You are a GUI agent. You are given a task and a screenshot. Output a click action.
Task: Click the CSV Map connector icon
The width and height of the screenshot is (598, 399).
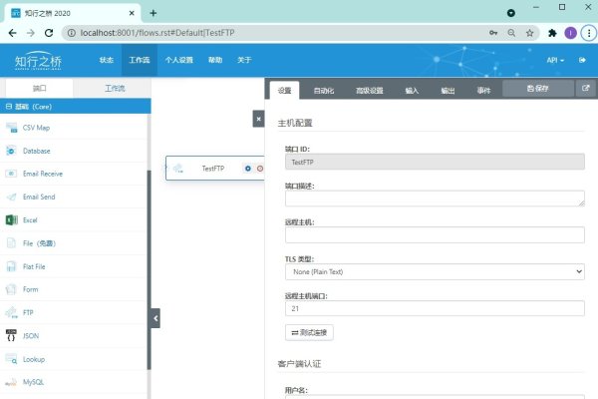(x=11, y=128)
